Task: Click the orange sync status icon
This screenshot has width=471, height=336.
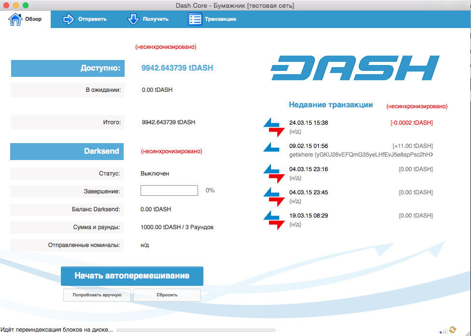Action: click(453, 330)
